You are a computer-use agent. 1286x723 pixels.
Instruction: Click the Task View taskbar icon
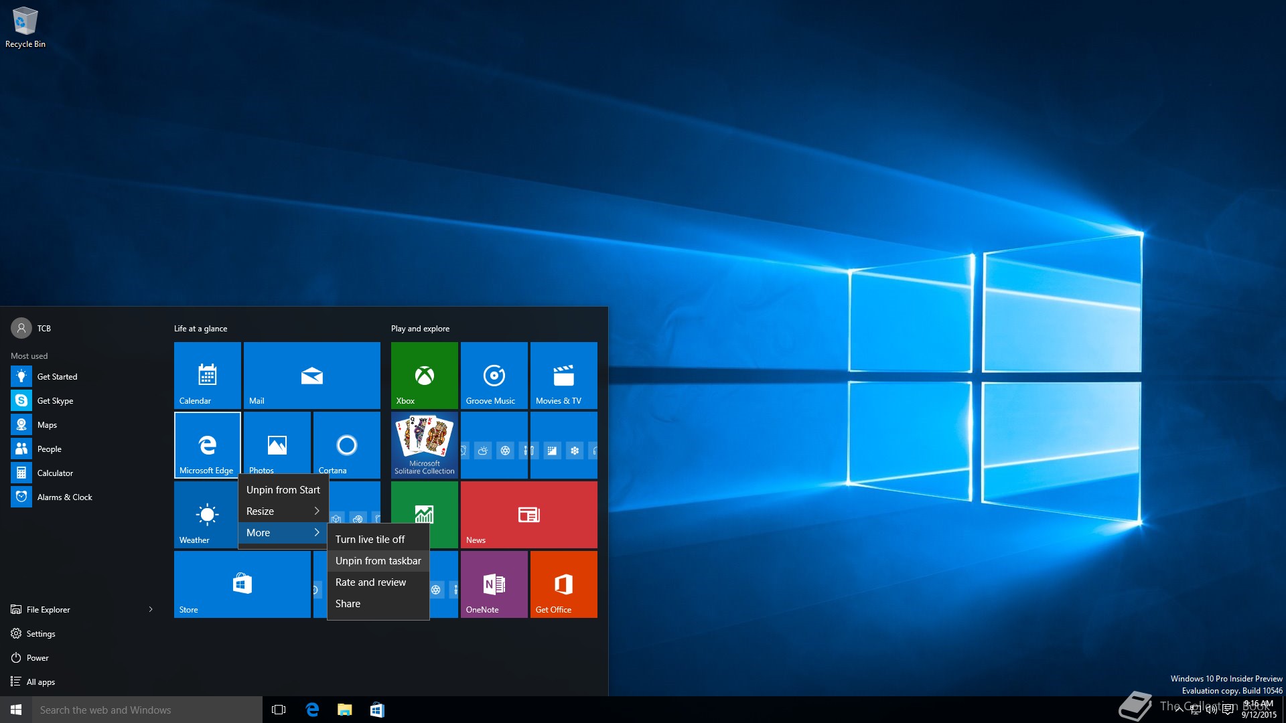[279, 710]
